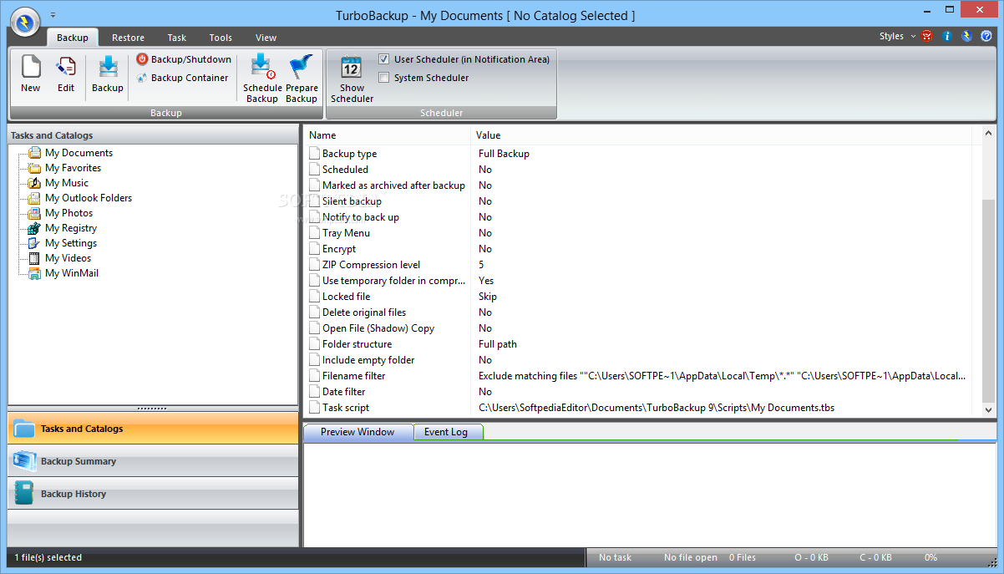Click the blue info icon
The width and height of the screenshot is (1004, 574).
(x=947, y=36)
